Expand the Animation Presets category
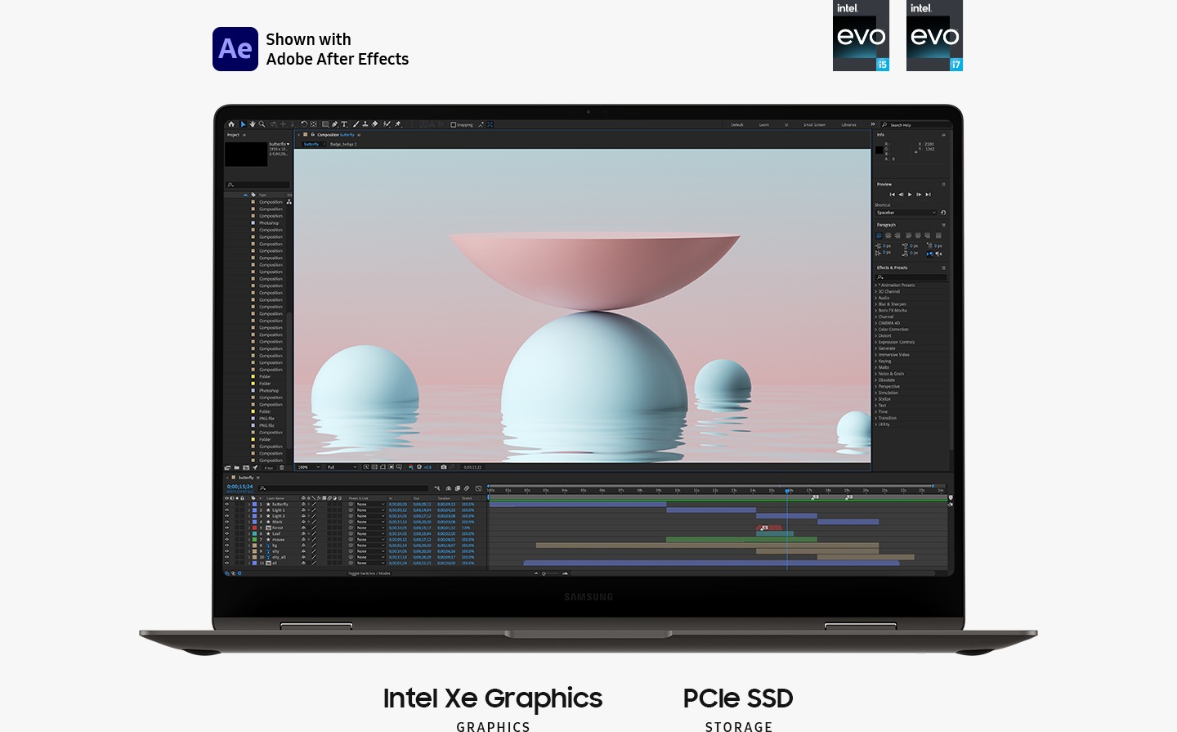1177x732 pixels. point(876,285)
